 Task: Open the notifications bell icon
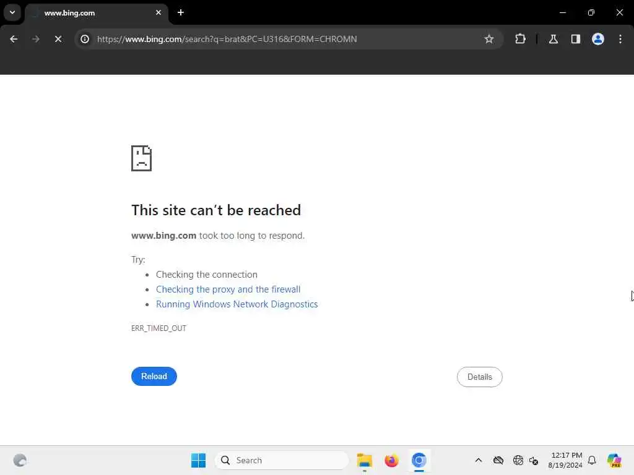click(592, 460)
